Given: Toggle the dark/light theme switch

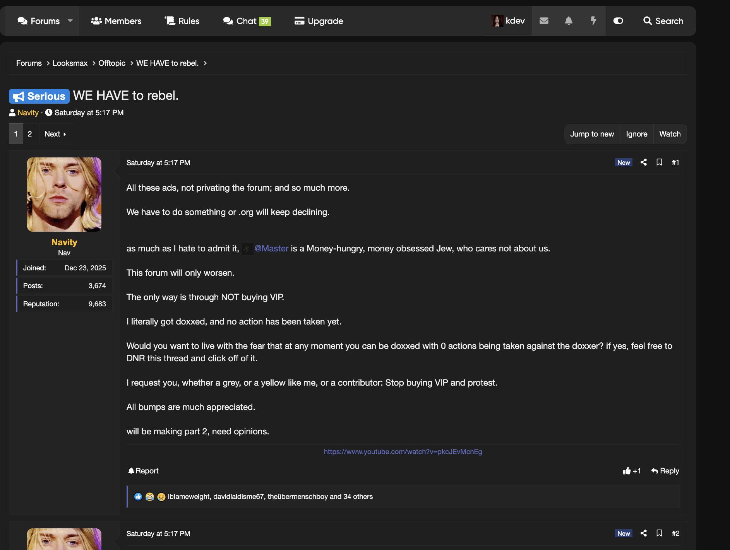Looking at the screenshot, I should pyautogui.click(x=618, y=21).
